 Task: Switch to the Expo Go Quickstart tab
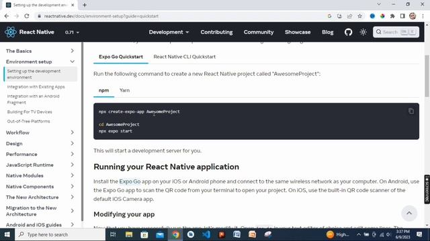pyautogui.click(x=121, y=57)
